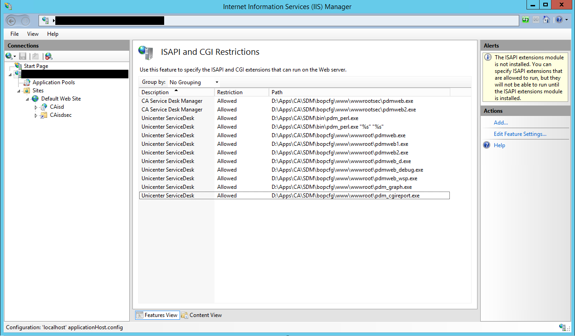Click the Up folder icon in Connections toolbar

(x=35, y=56)
